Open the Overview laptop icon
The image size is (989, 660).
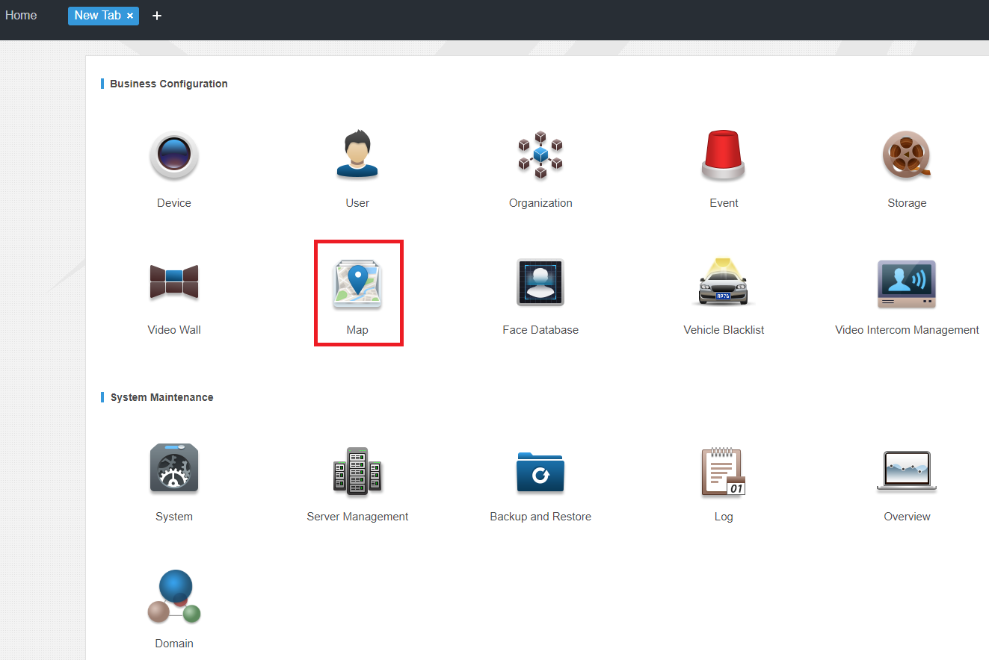(x=907, y=471)
